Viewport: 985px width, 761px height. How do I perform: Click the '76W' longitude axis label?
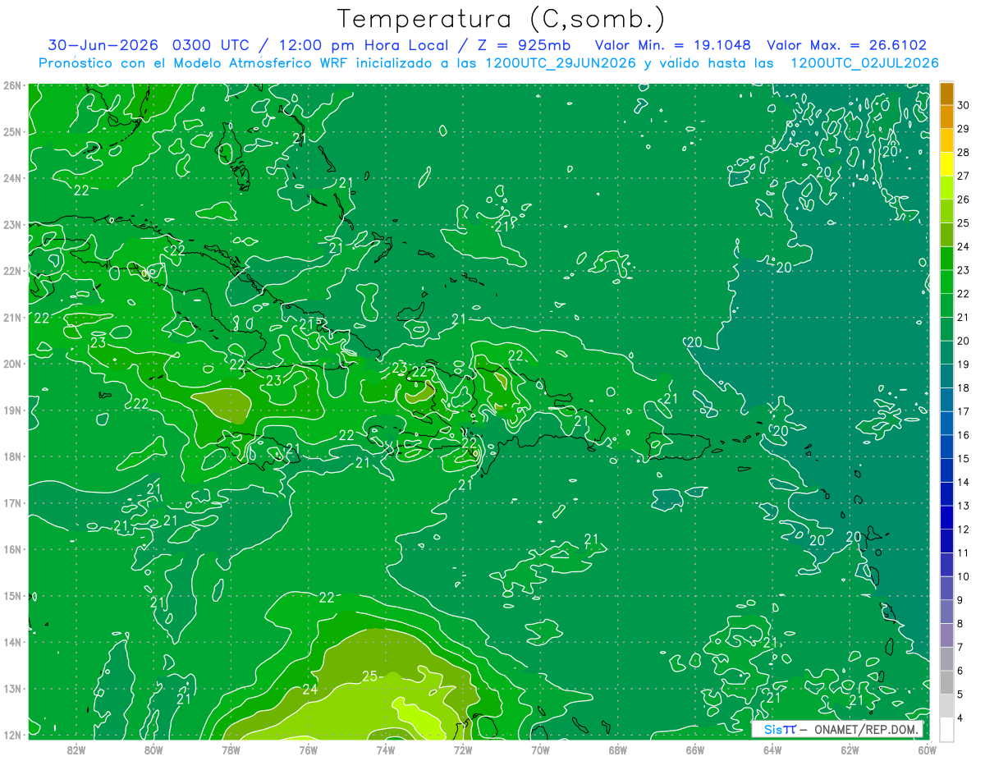[308, 750]
